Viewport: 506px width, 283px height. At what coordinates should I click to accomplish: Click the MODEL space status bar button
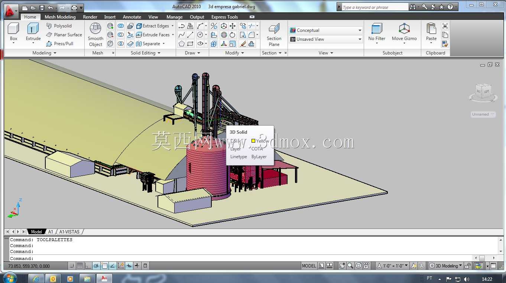tap(309, 266)
